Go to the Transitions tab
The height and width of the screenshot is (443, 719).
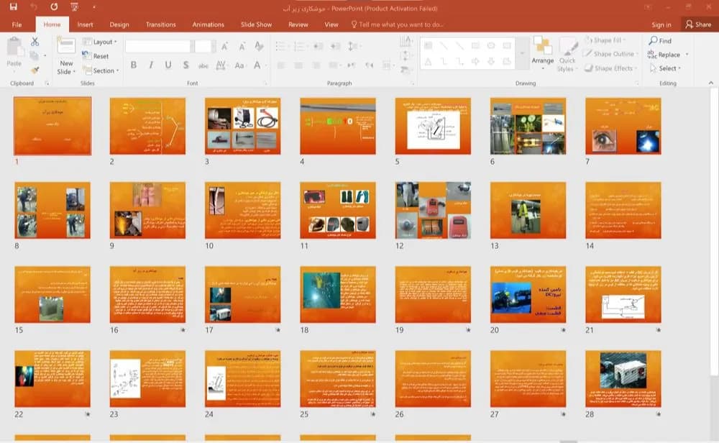(160, 24)
